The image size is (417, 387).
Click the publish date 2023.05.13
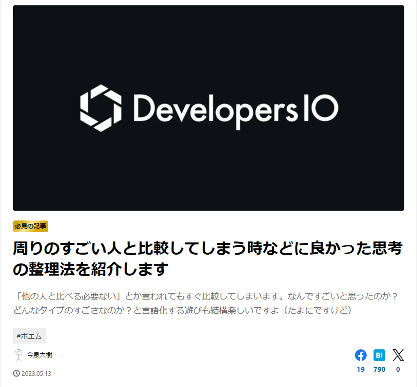click(36, 374)
